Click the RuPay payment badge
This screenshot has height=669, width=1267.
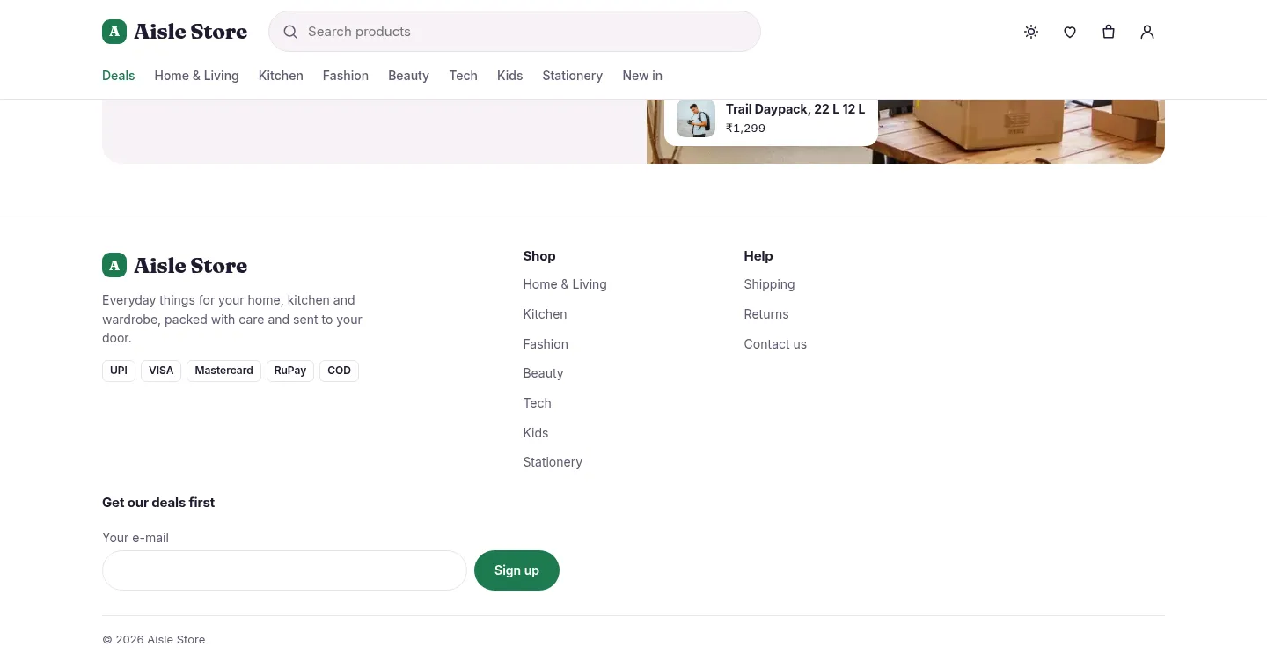pos(290,371)
